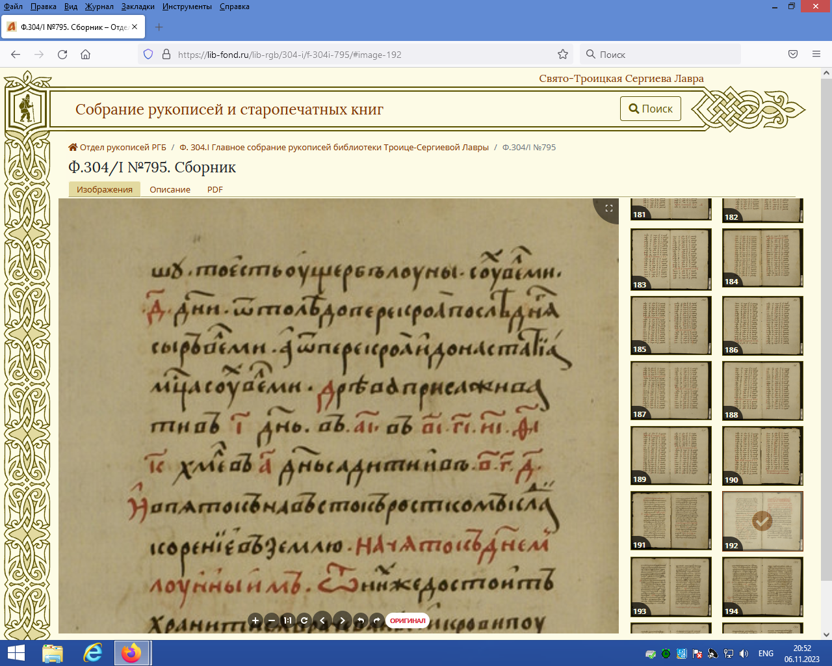Open Отдел рукописей РГБ breadcrumb link

pyautogui.click(x=118, y=147)
